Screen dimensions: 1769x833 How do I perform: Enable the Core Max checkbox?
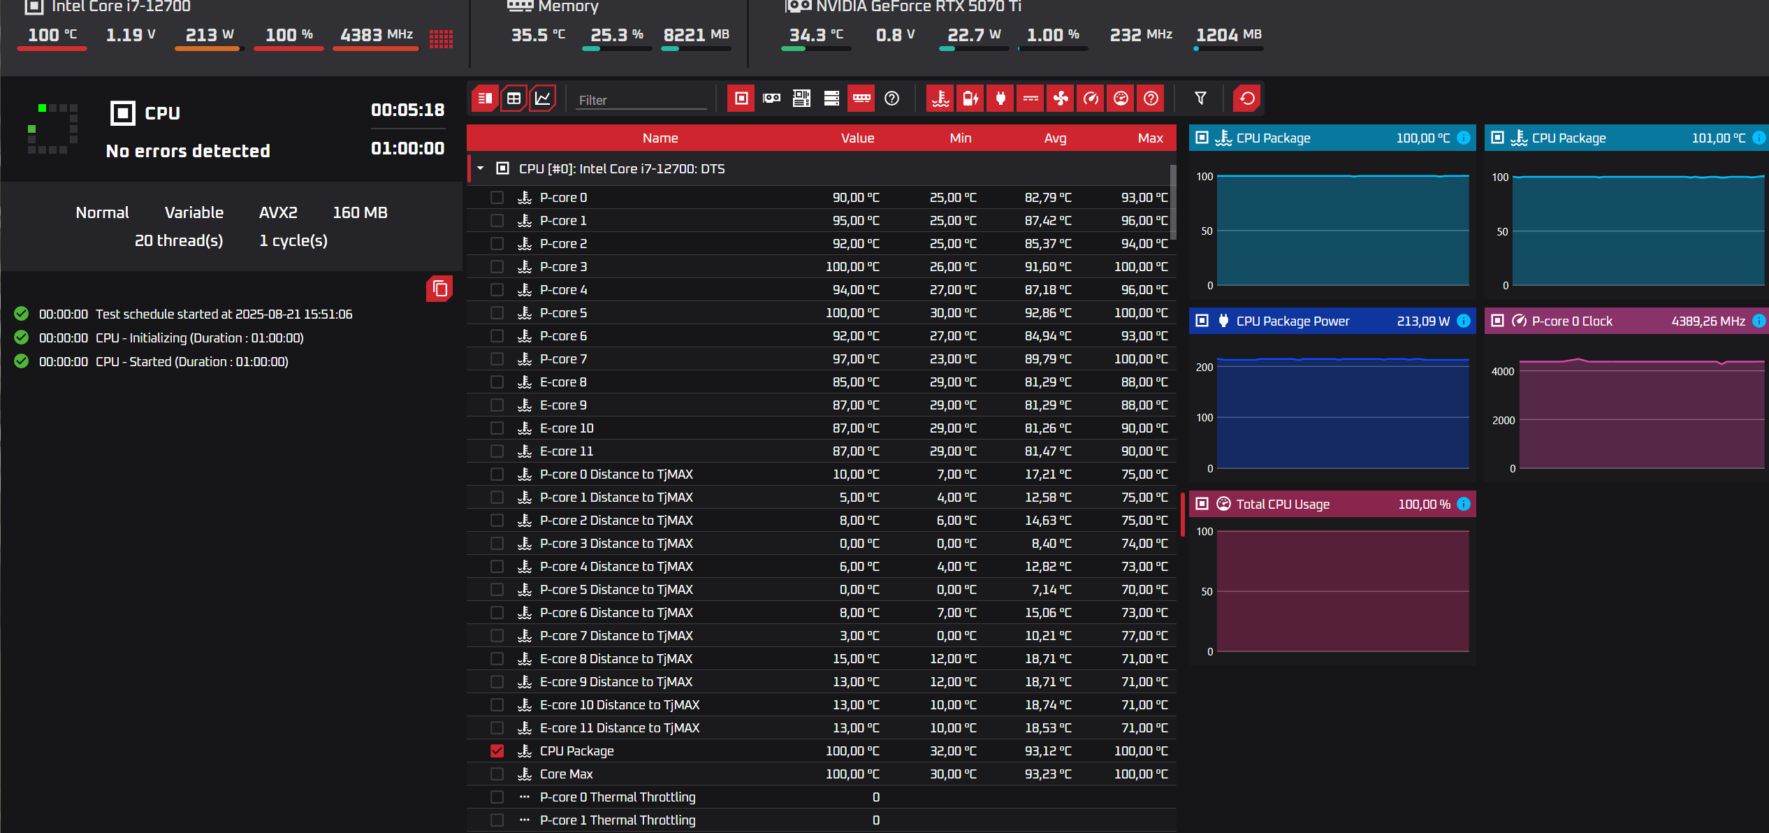pyautogui.click(x=497, y=774)
